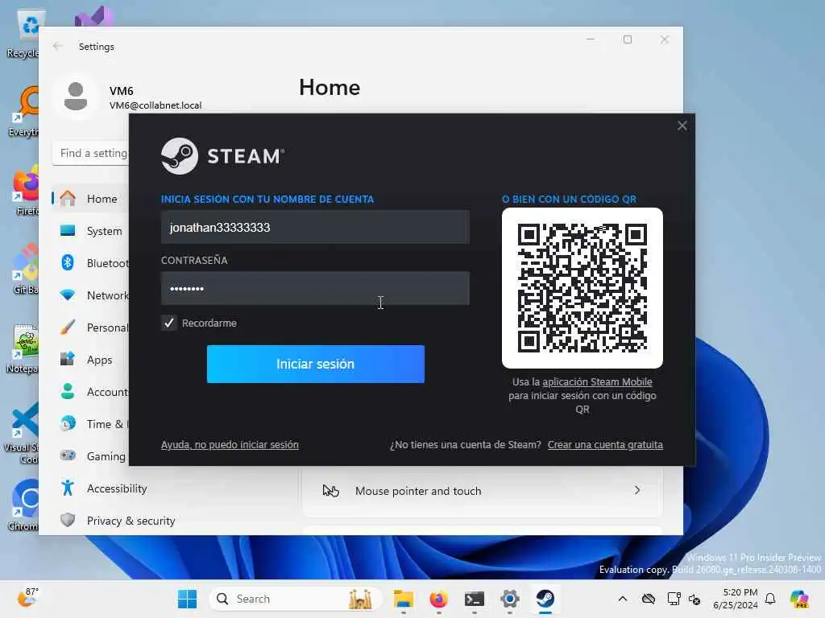The width and height of the screenshot is (825, 618).
Task: Click the Personalization brush icon in Settings
Action: (x=68, y=327)
